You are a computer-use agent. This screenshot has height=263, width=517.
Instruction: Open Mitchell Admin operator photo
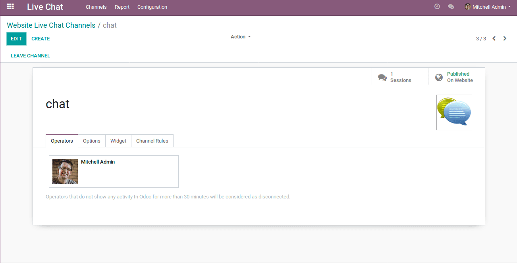65,172
